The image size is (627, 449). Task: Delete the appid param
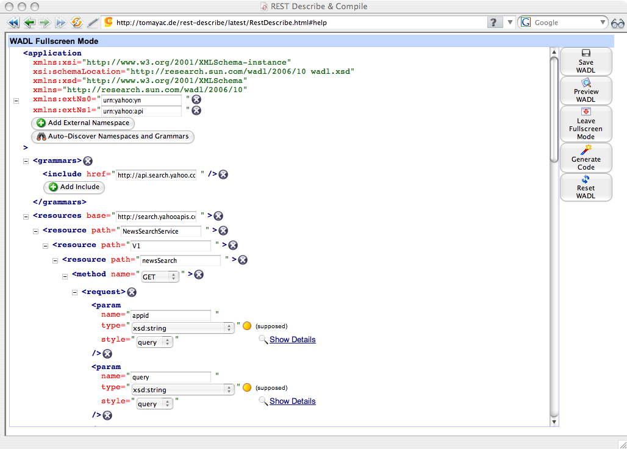point(107,354)
